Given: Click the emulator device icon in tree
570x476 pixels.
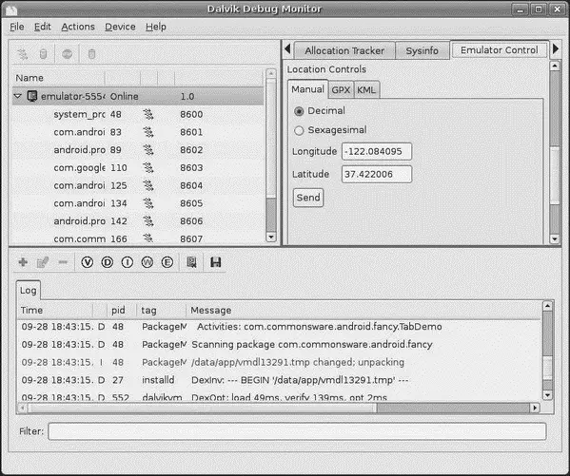Looking at the screenshot, I should click(x=32, y=96).
